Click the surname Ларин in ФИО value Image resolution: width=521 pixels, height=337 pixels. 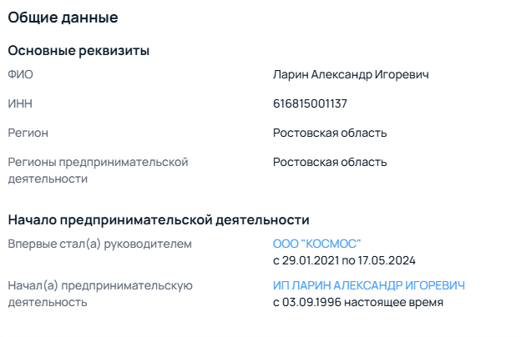click(291, 75)
